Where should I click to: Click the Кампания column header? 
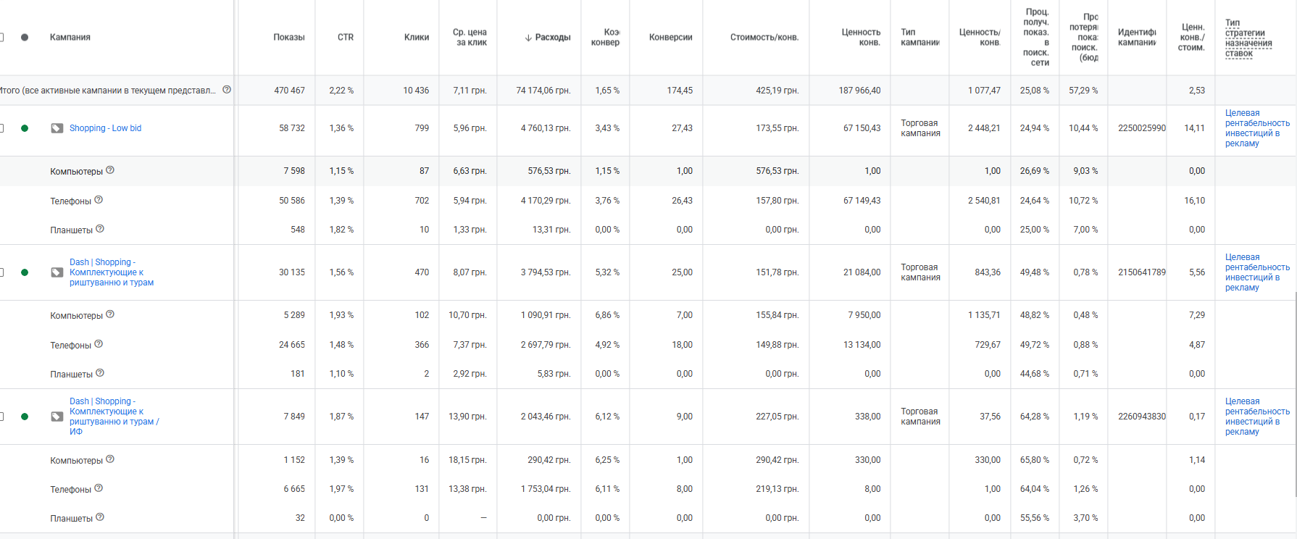(70, 38)
